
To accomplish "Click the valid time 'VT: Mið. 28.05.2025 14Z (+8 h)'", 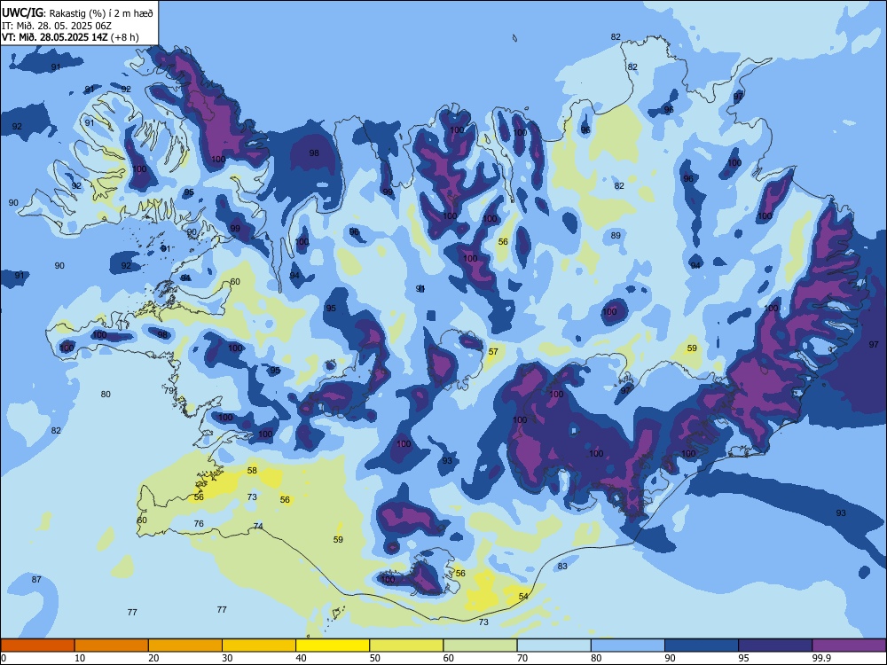I will click(70, 37).
